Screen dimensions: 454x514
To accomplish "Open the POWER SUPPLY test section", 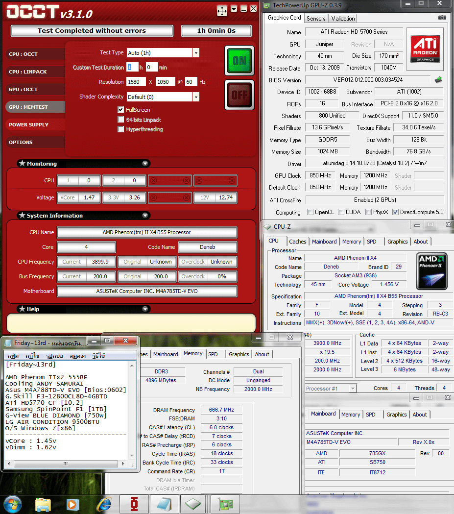I will click(x=35, y=124).
